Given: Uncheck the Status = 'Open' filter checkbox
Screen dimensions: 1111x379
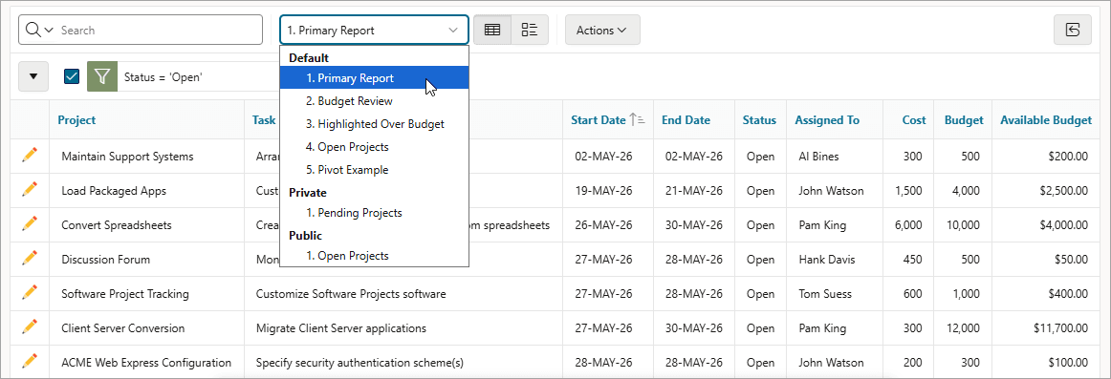Looking at the screenshot, I should point(72,76).
